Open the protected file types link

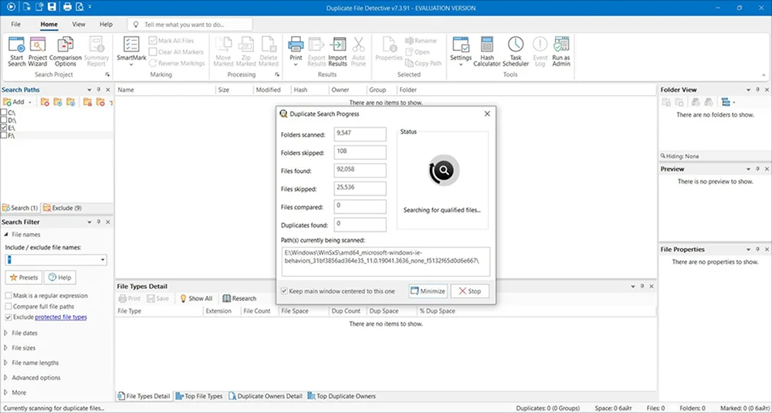[61, 317]
